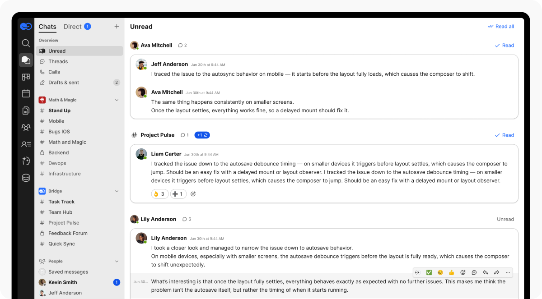The image size is (542, 299).
Task: Open the calendar icon in the sidebar
Action: click(26, 93)
